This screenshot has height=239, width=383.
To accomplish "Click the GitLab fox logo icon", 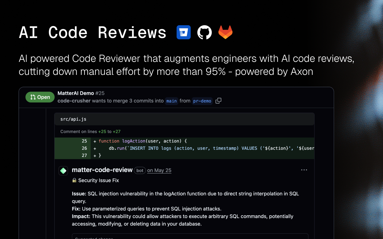I will pos(226,32).
